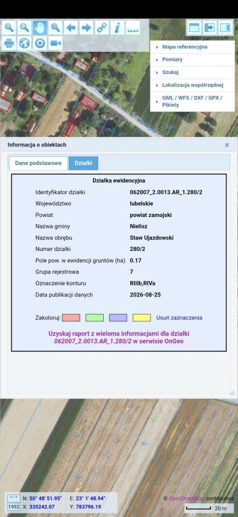
Task: Click the link chain icon
Action: pos(102,27)
